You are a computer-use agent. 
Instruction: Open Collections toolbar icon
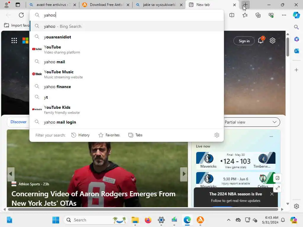point(258,15)
